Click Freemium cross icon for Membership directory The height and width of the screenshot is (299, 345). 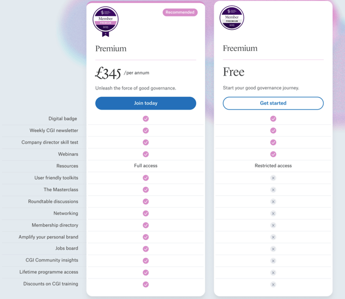273,225
